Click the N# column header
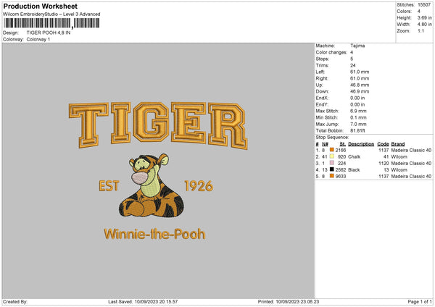435x307 pixels. coord(325,144)
